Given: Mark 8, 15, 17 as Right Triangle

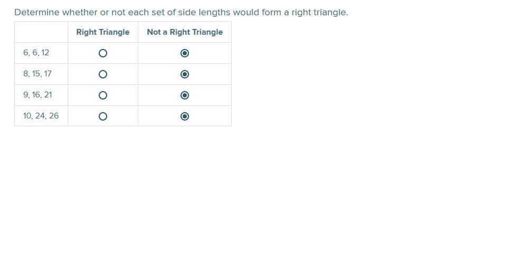Looking at the screenshot, I should click(103, 74).
